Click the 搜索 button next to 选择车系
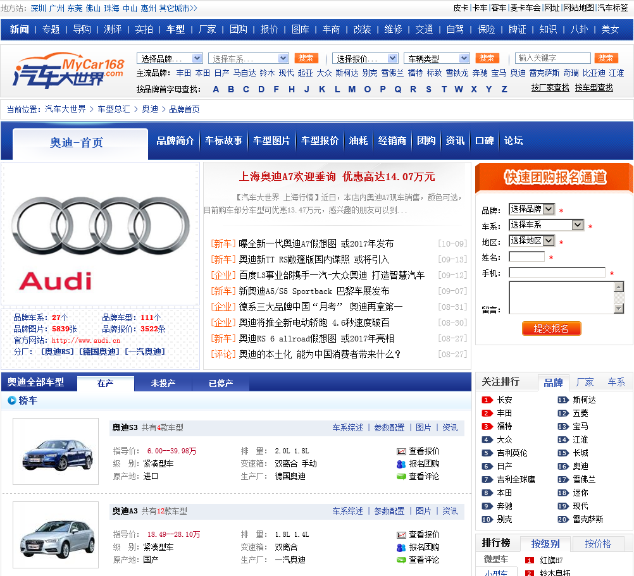Viewport: 634px width, 576px height. pos(306,58)
